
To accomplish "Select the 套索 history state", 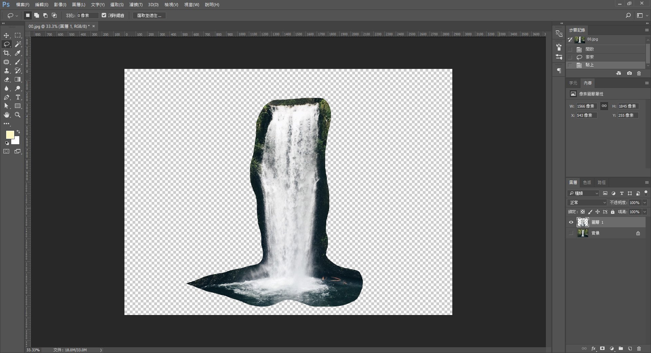I will pos(606,57).
